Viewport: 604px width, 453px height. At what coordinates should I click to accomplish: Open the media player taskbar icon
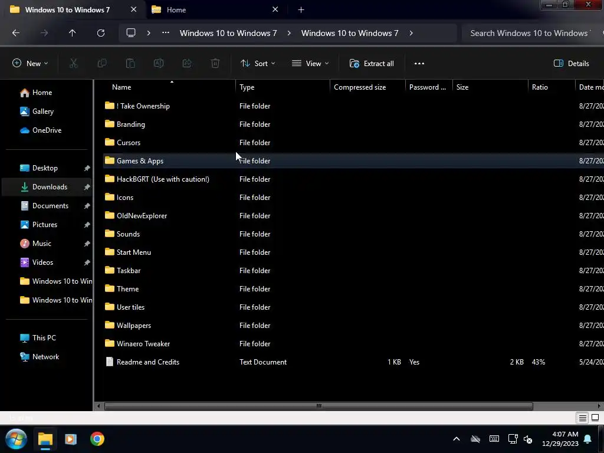(71, 439)
